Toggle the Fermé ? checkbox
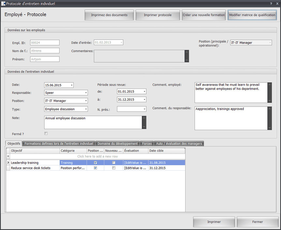281x230 pixels. pyautogui.click(x=46, y=133)
